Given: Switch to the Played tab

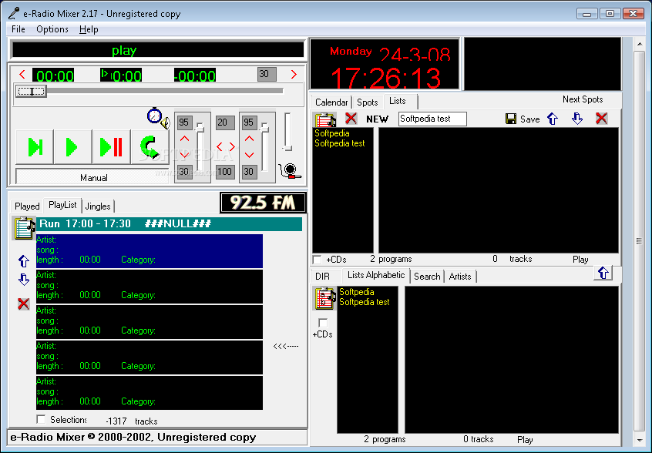Looking at the screenshot, I should pyautogui.click(x=27, y=206).
